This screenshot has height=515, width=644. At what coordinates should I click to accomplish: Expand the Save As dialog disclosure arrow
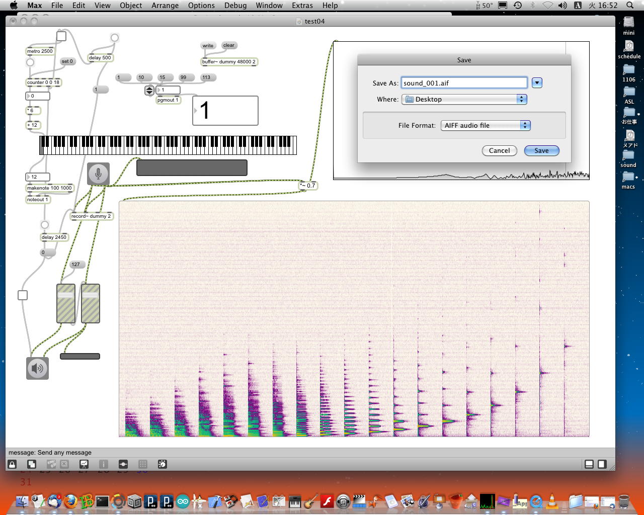click(537, 83)
